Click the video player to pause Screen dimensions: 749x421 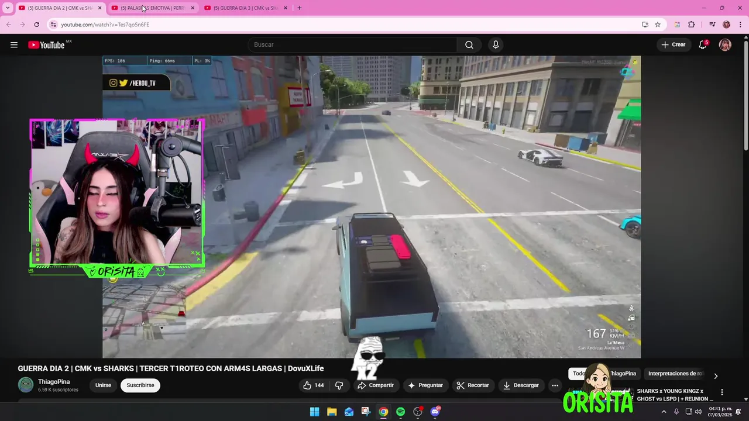click(x=372, y=207)
